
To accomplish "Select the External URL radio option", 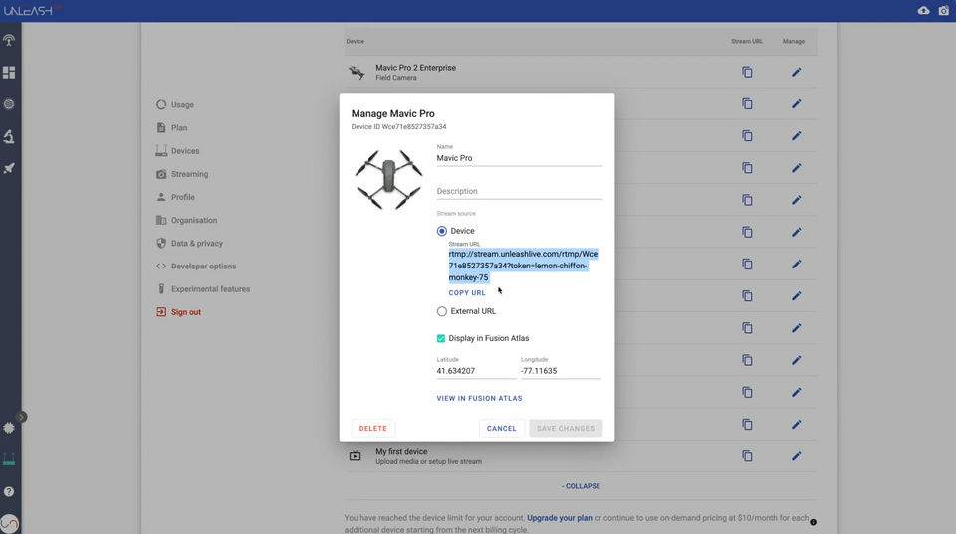I will 442,311.
